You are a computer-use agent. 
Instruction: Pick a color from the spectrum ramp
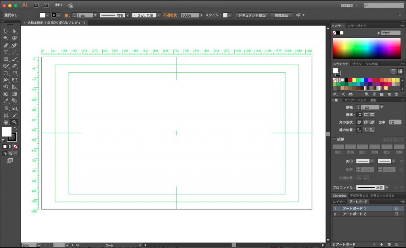366,48
